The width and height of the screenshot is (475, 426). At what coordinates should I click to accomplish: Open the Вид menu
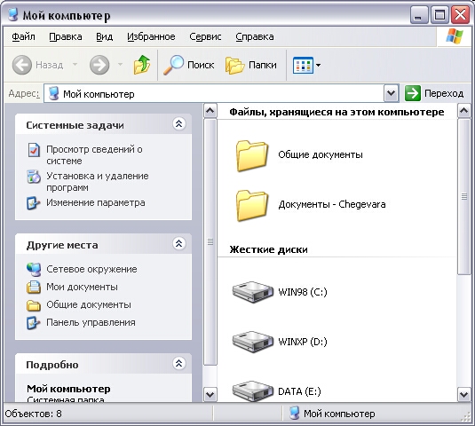click(x=105, y=36)
